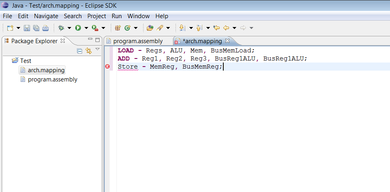Select the Test project in tree

click(x=25, y=61)
